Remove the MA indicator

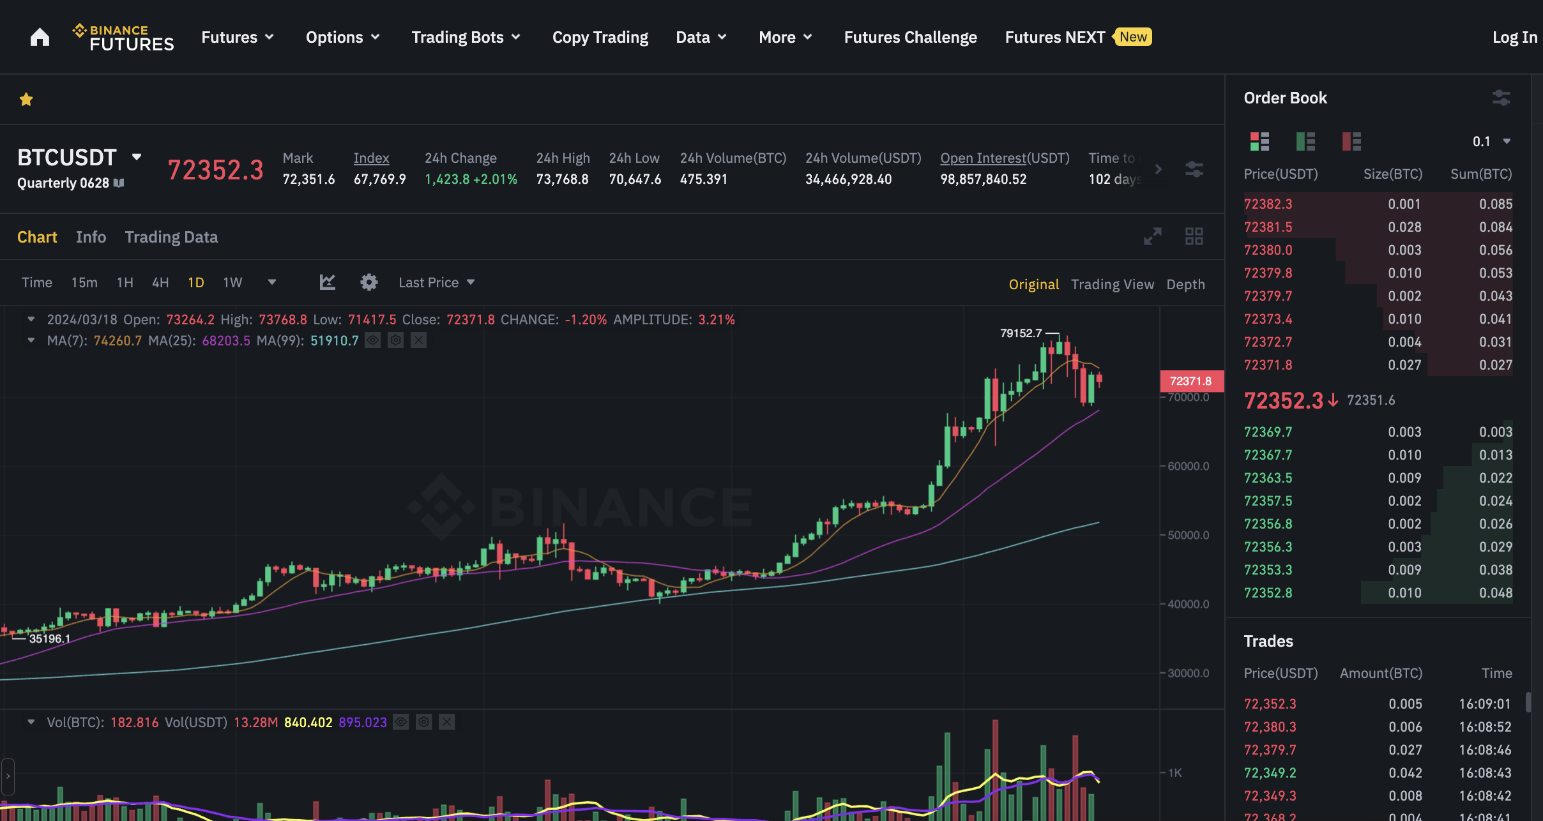(419, 340)
